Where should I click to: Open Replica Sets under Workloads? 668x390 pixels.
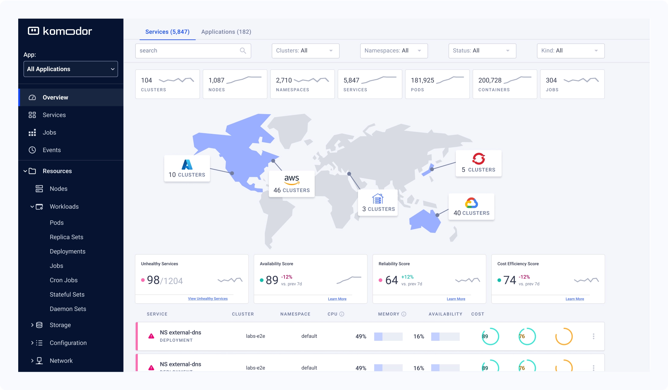point(66,237)
